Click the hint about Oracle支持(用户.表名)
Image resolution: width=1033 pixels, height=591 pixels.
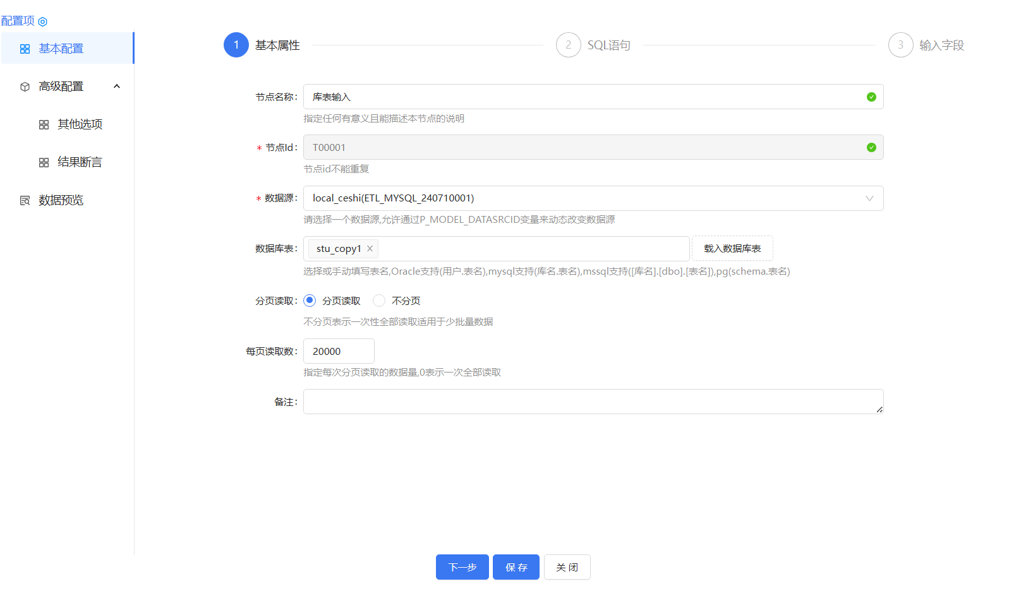(x=547, y=271)
